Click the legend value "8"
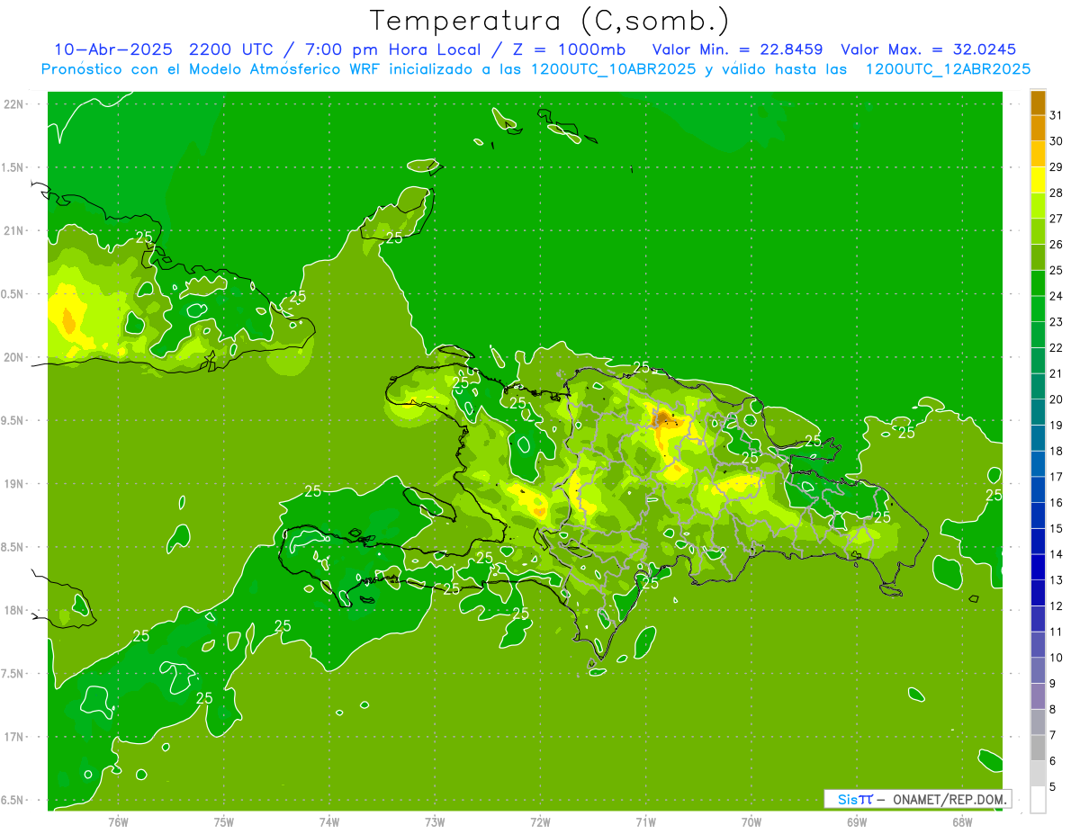1080x834 pixels. point(1053,709)
